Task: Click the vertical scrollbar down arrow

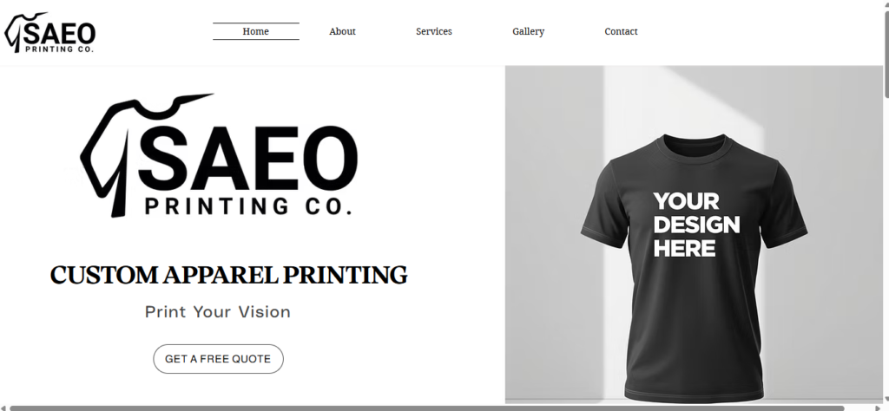Action: pos(886,401)
